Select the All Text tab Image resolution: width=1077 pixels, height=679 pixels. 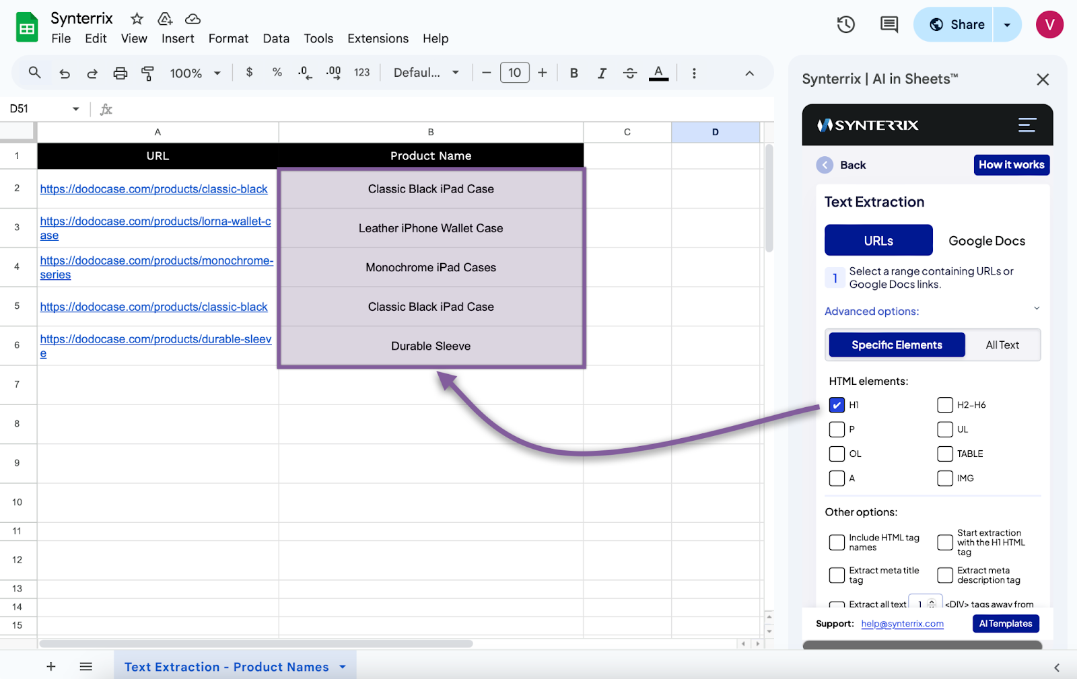[x=1002, y=345]
